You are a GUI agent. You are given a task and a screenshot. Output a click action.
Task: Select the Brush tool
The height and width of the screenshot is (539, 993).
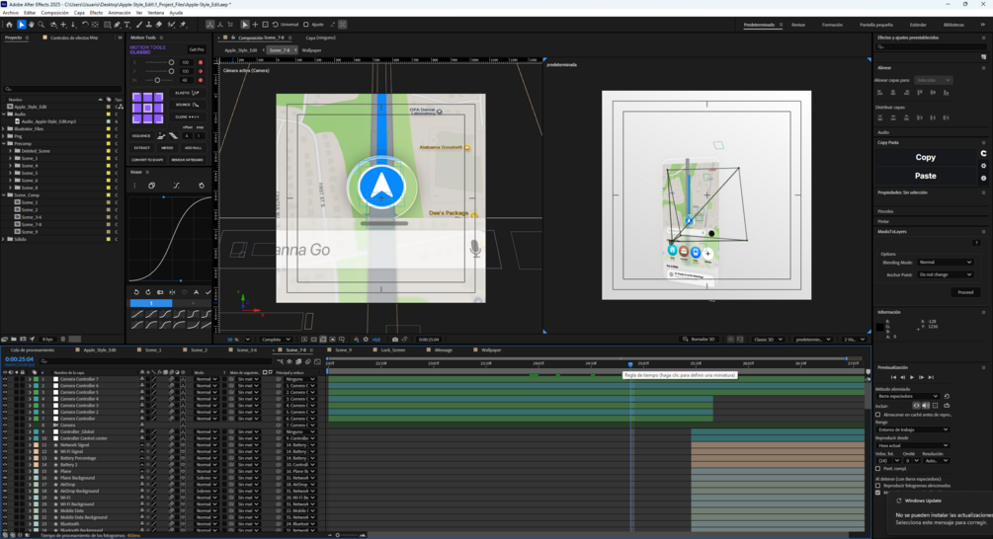[x=139, y=25]
